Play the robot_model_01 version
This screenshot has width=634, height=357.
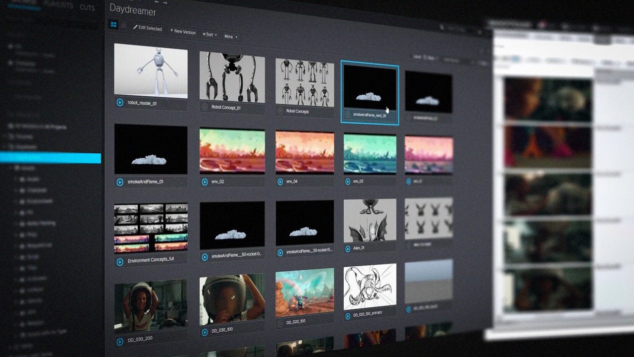[x=119, y=102]
